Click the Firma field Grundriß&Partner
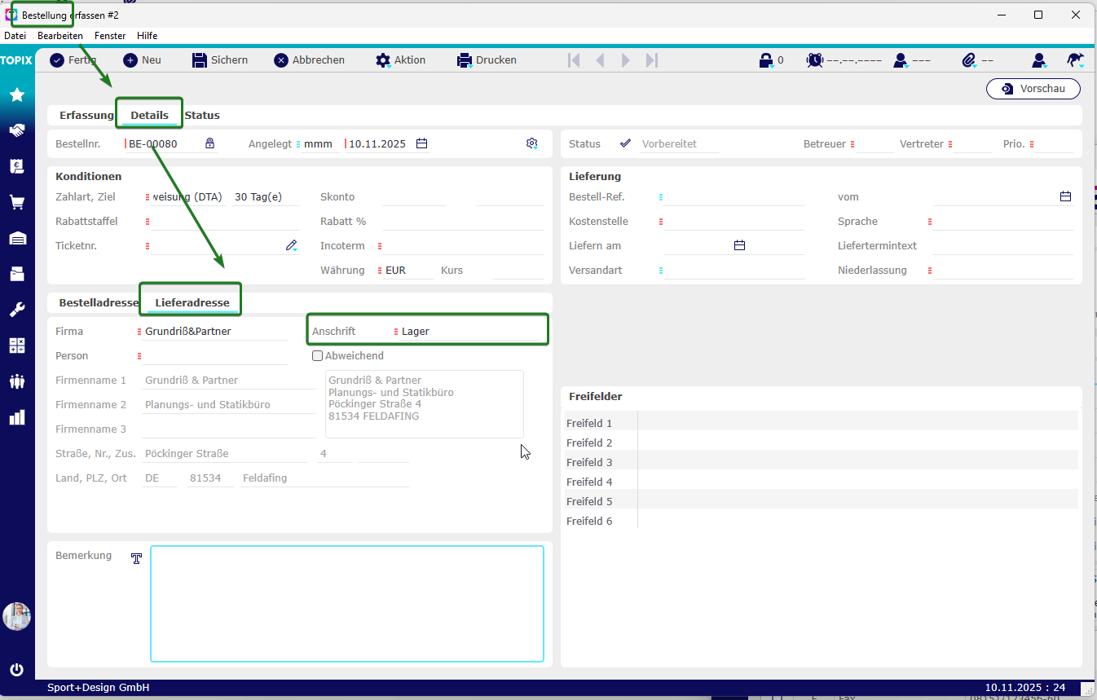Viewport: 1097px width, 700px height. [x=214, y=332]
